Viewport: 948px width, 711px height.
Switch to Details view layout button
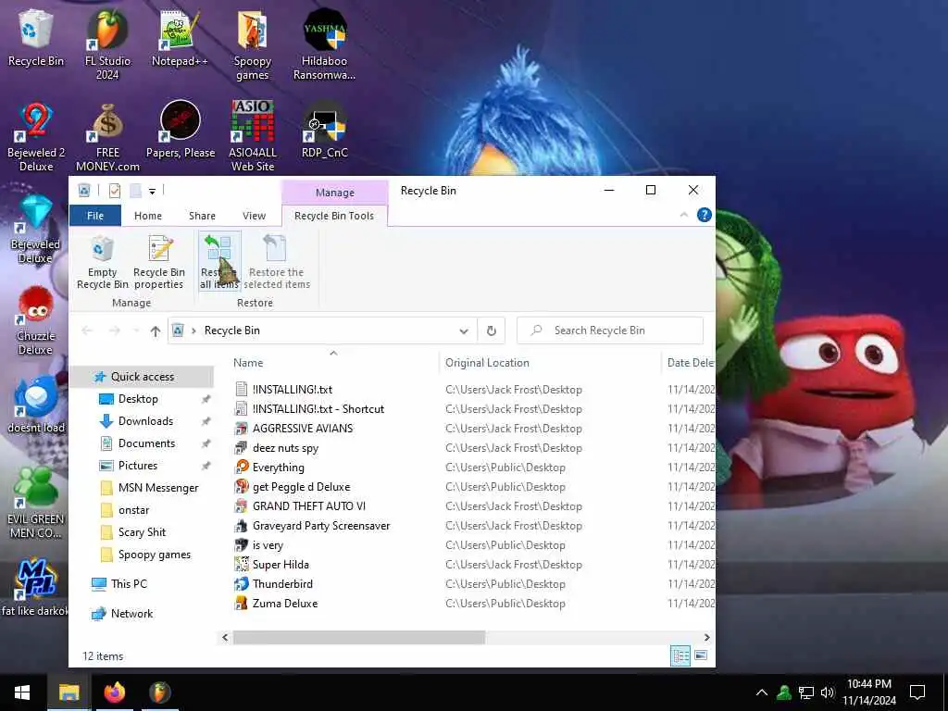[x=680, y=655]
